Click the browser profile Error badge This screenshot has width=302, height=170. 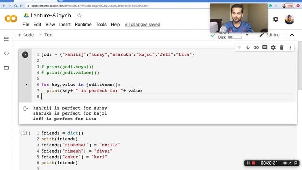tap(288, 6)
